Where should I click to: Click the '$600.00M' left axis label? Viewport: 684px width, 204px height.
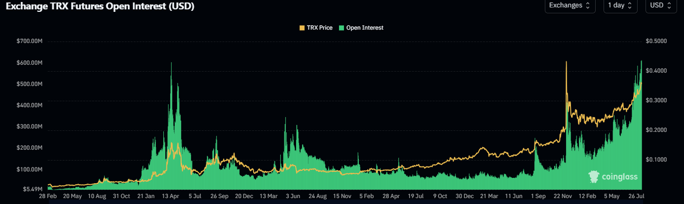point(29,63)
